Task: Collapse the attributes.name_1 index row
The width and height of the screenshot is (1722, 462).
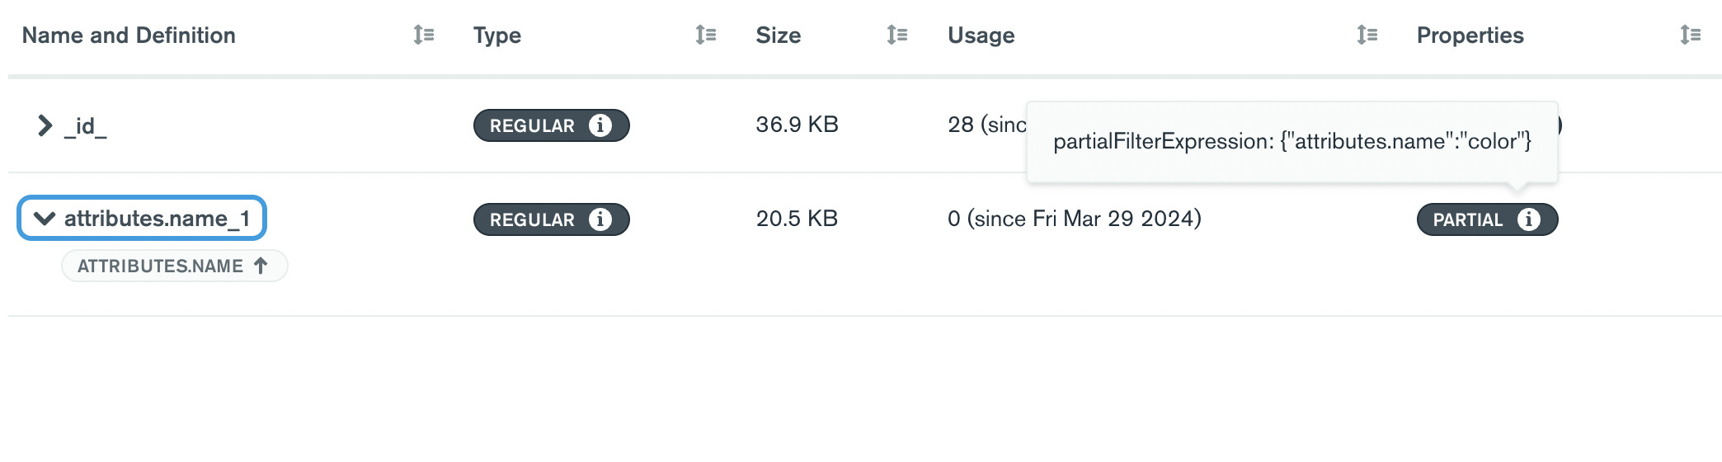Action: (44, 219)
